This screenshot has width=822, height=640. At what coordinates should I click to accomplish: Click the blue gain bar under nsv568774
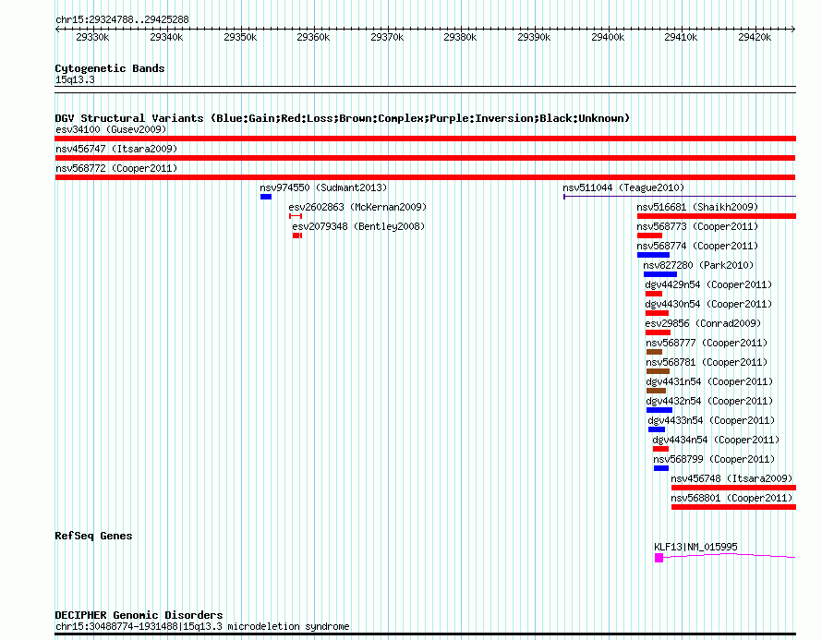653,255
